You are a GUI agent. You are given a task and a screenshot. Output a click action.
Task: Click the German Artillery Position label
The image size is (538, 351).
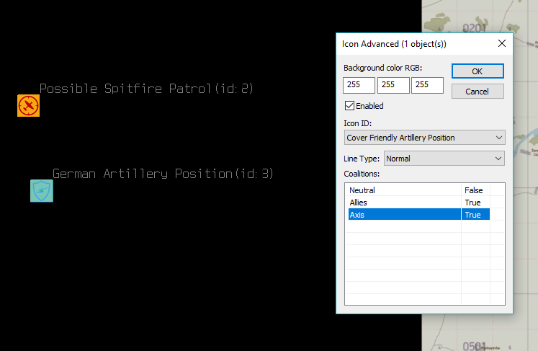[163, 174]
